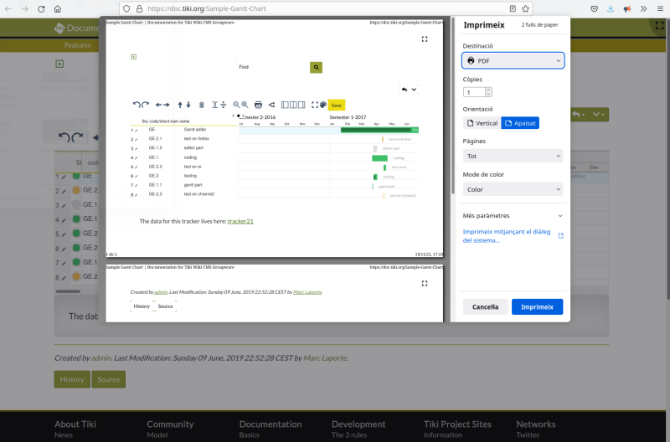Save page with the Pocket icon
Viewport: 670px width, 442px height.
pyautogui.click(x=595, y=8)
